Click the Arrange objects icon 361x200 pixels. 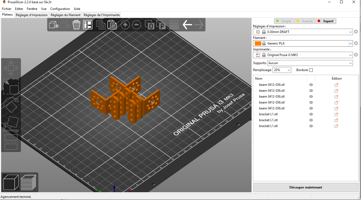click(88, 25)
